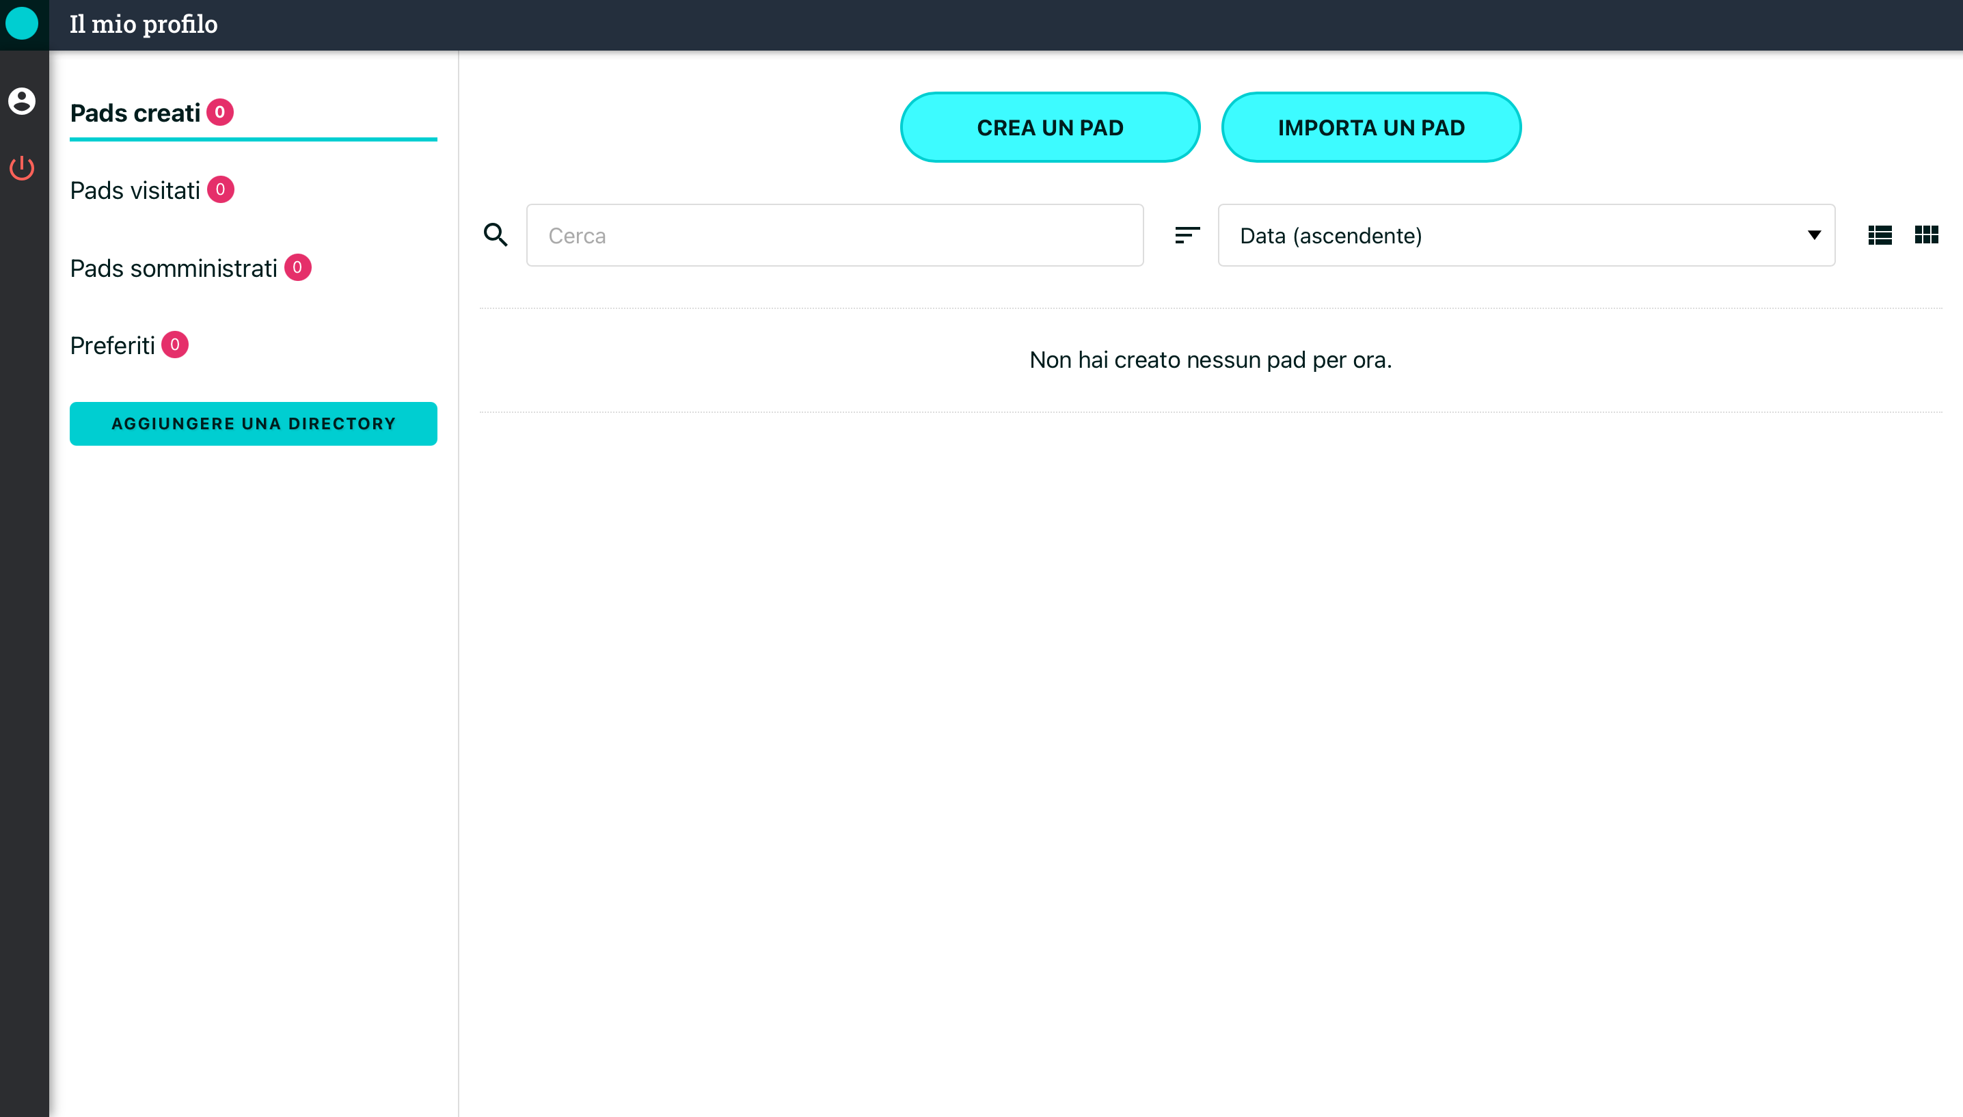Screen dimensions: 1963x1117
Task: Click the Preferiti count badge
Action: [175, 345]
